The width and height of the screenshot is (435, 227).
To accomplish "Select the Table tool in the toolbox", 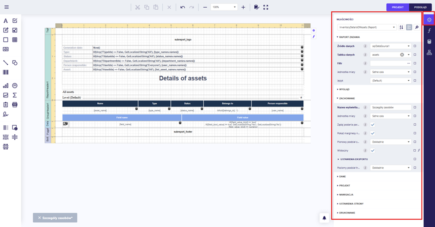I will [x=15, y=40].
